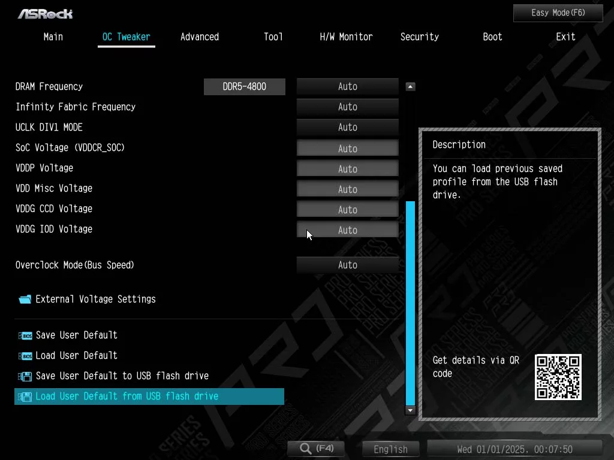Screen dimensions: 614x460
Task: Click the scrollbar up arrow
Action: tap(411, 87)
